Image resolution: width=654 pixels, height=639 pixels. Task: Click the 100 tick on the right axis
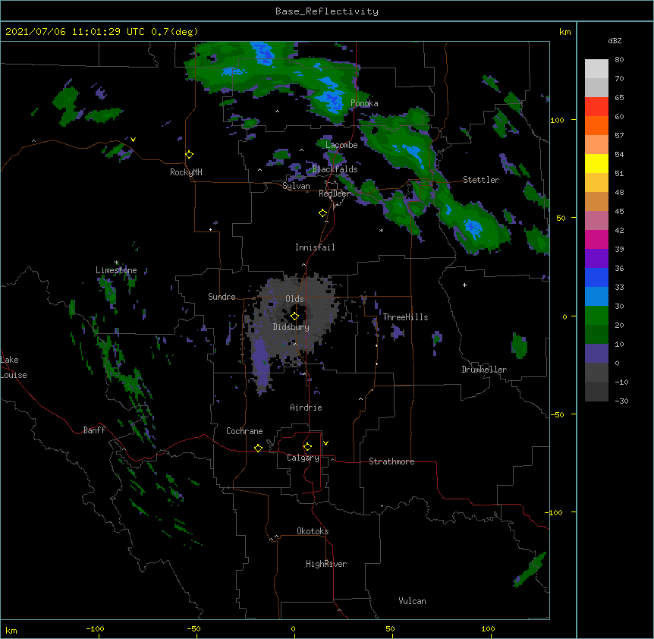(x=557, y=120)
